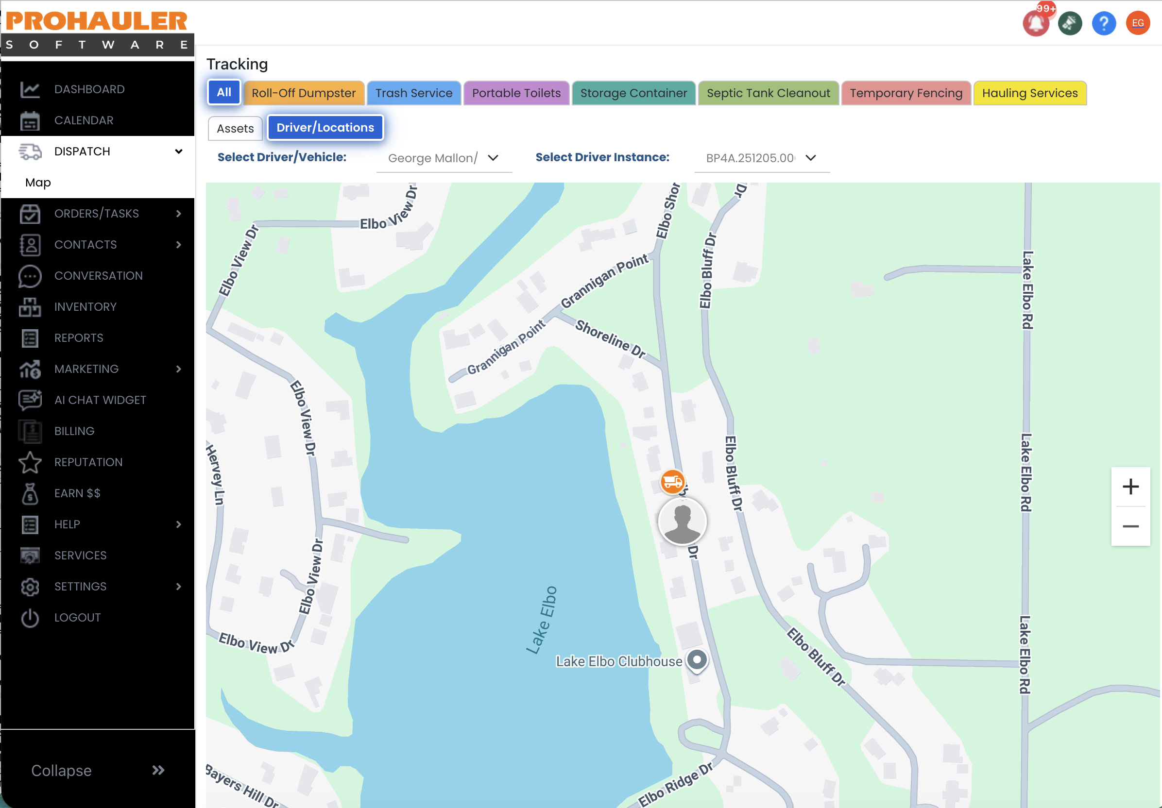Click the Dashboard chart icon
This screenshot has width=1162, height=808.
click(x=30, y=89)
